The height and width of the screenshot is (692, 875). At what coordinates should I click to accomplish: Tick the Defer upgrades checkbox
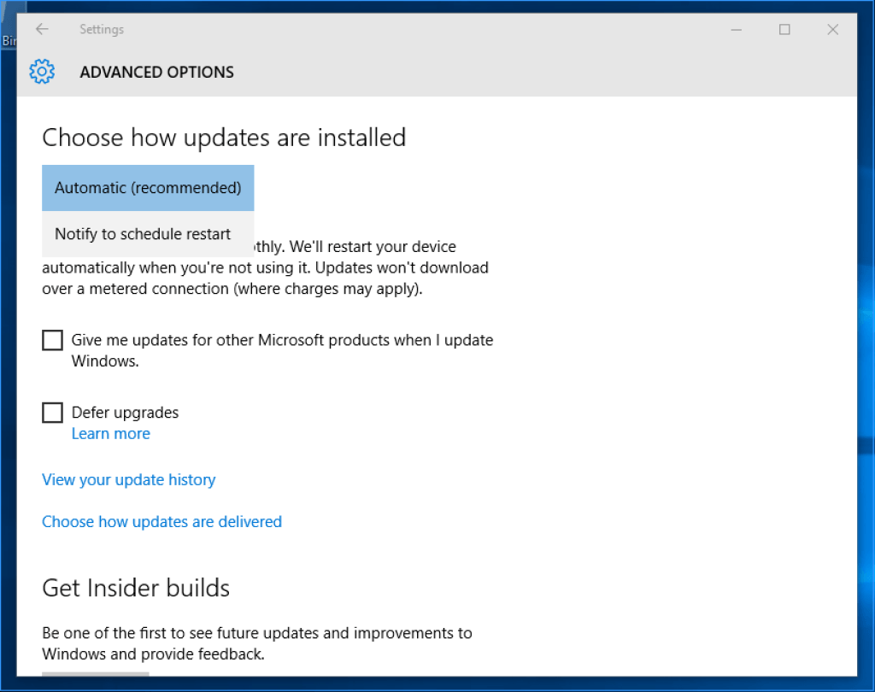coord(53,413)
